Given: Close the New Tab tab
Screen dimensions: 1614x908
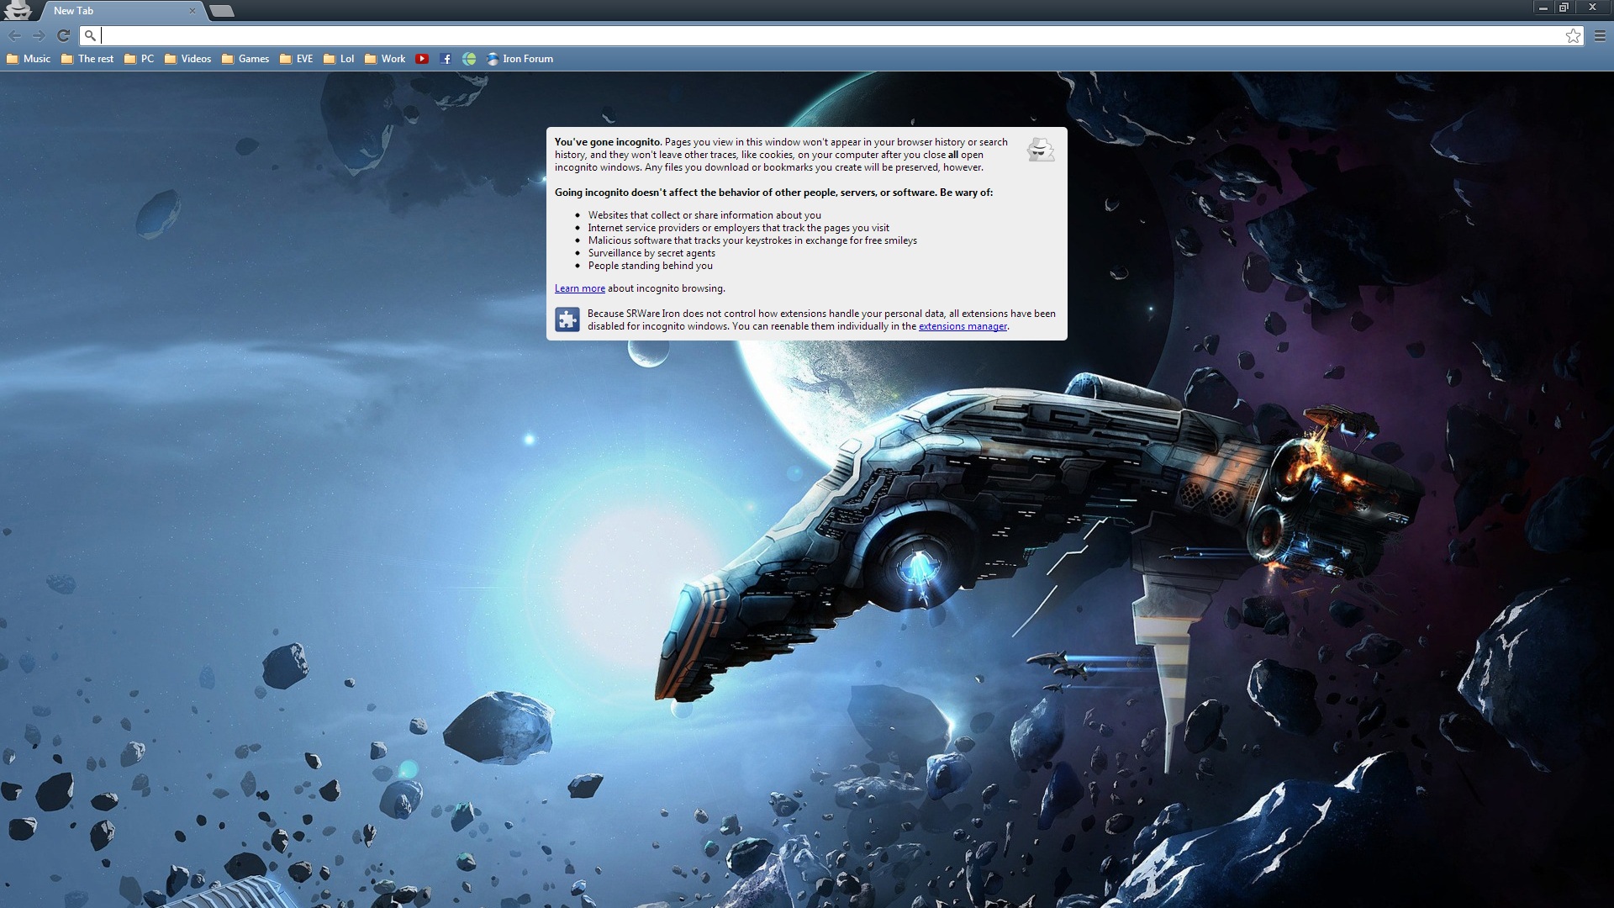Looking at the screenshot, I should pyautogui.click(x=193, y=11).
